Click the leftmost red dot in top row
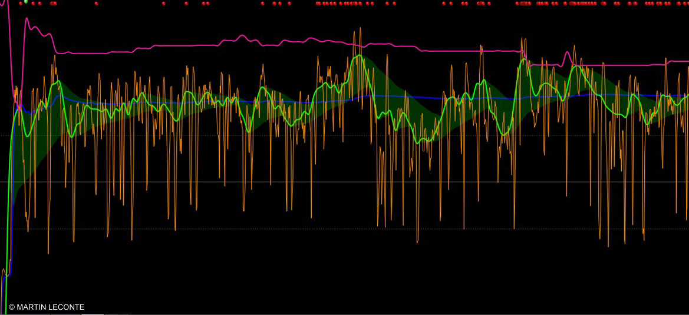Screen dimensions: 689x315 20,3
